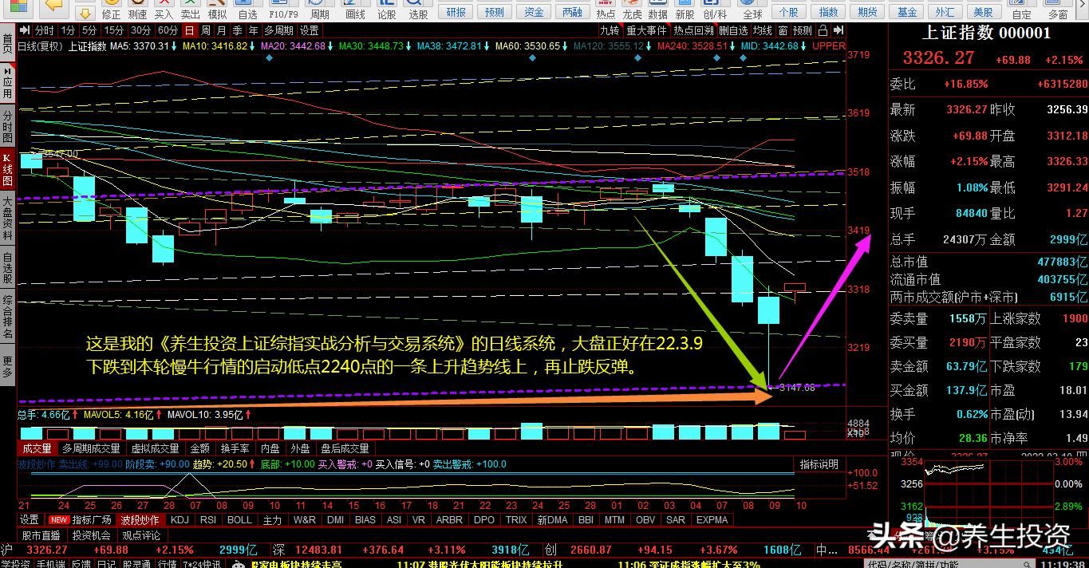
Task: Select the 月 monthly period
Action: pyautogui.click(x=222, y=30)
